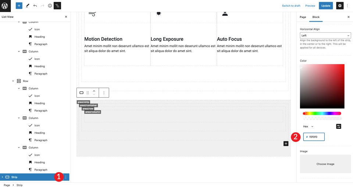The width and height of the screenshot is (353, 187).
Task: Open the block inserter plus button
Action: pos(19,6)
